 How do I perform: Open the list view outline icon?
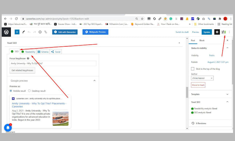[46, 32]
